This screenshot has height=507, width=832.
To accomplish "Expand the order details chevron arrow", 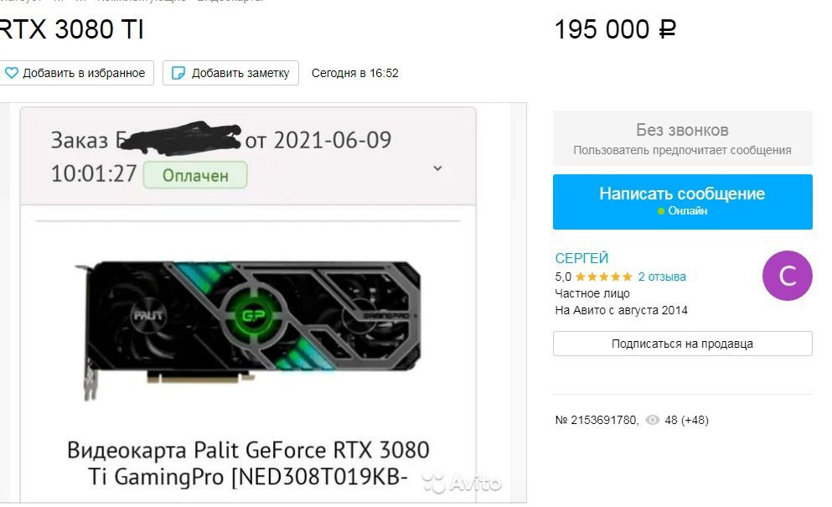I will [437, 168].
